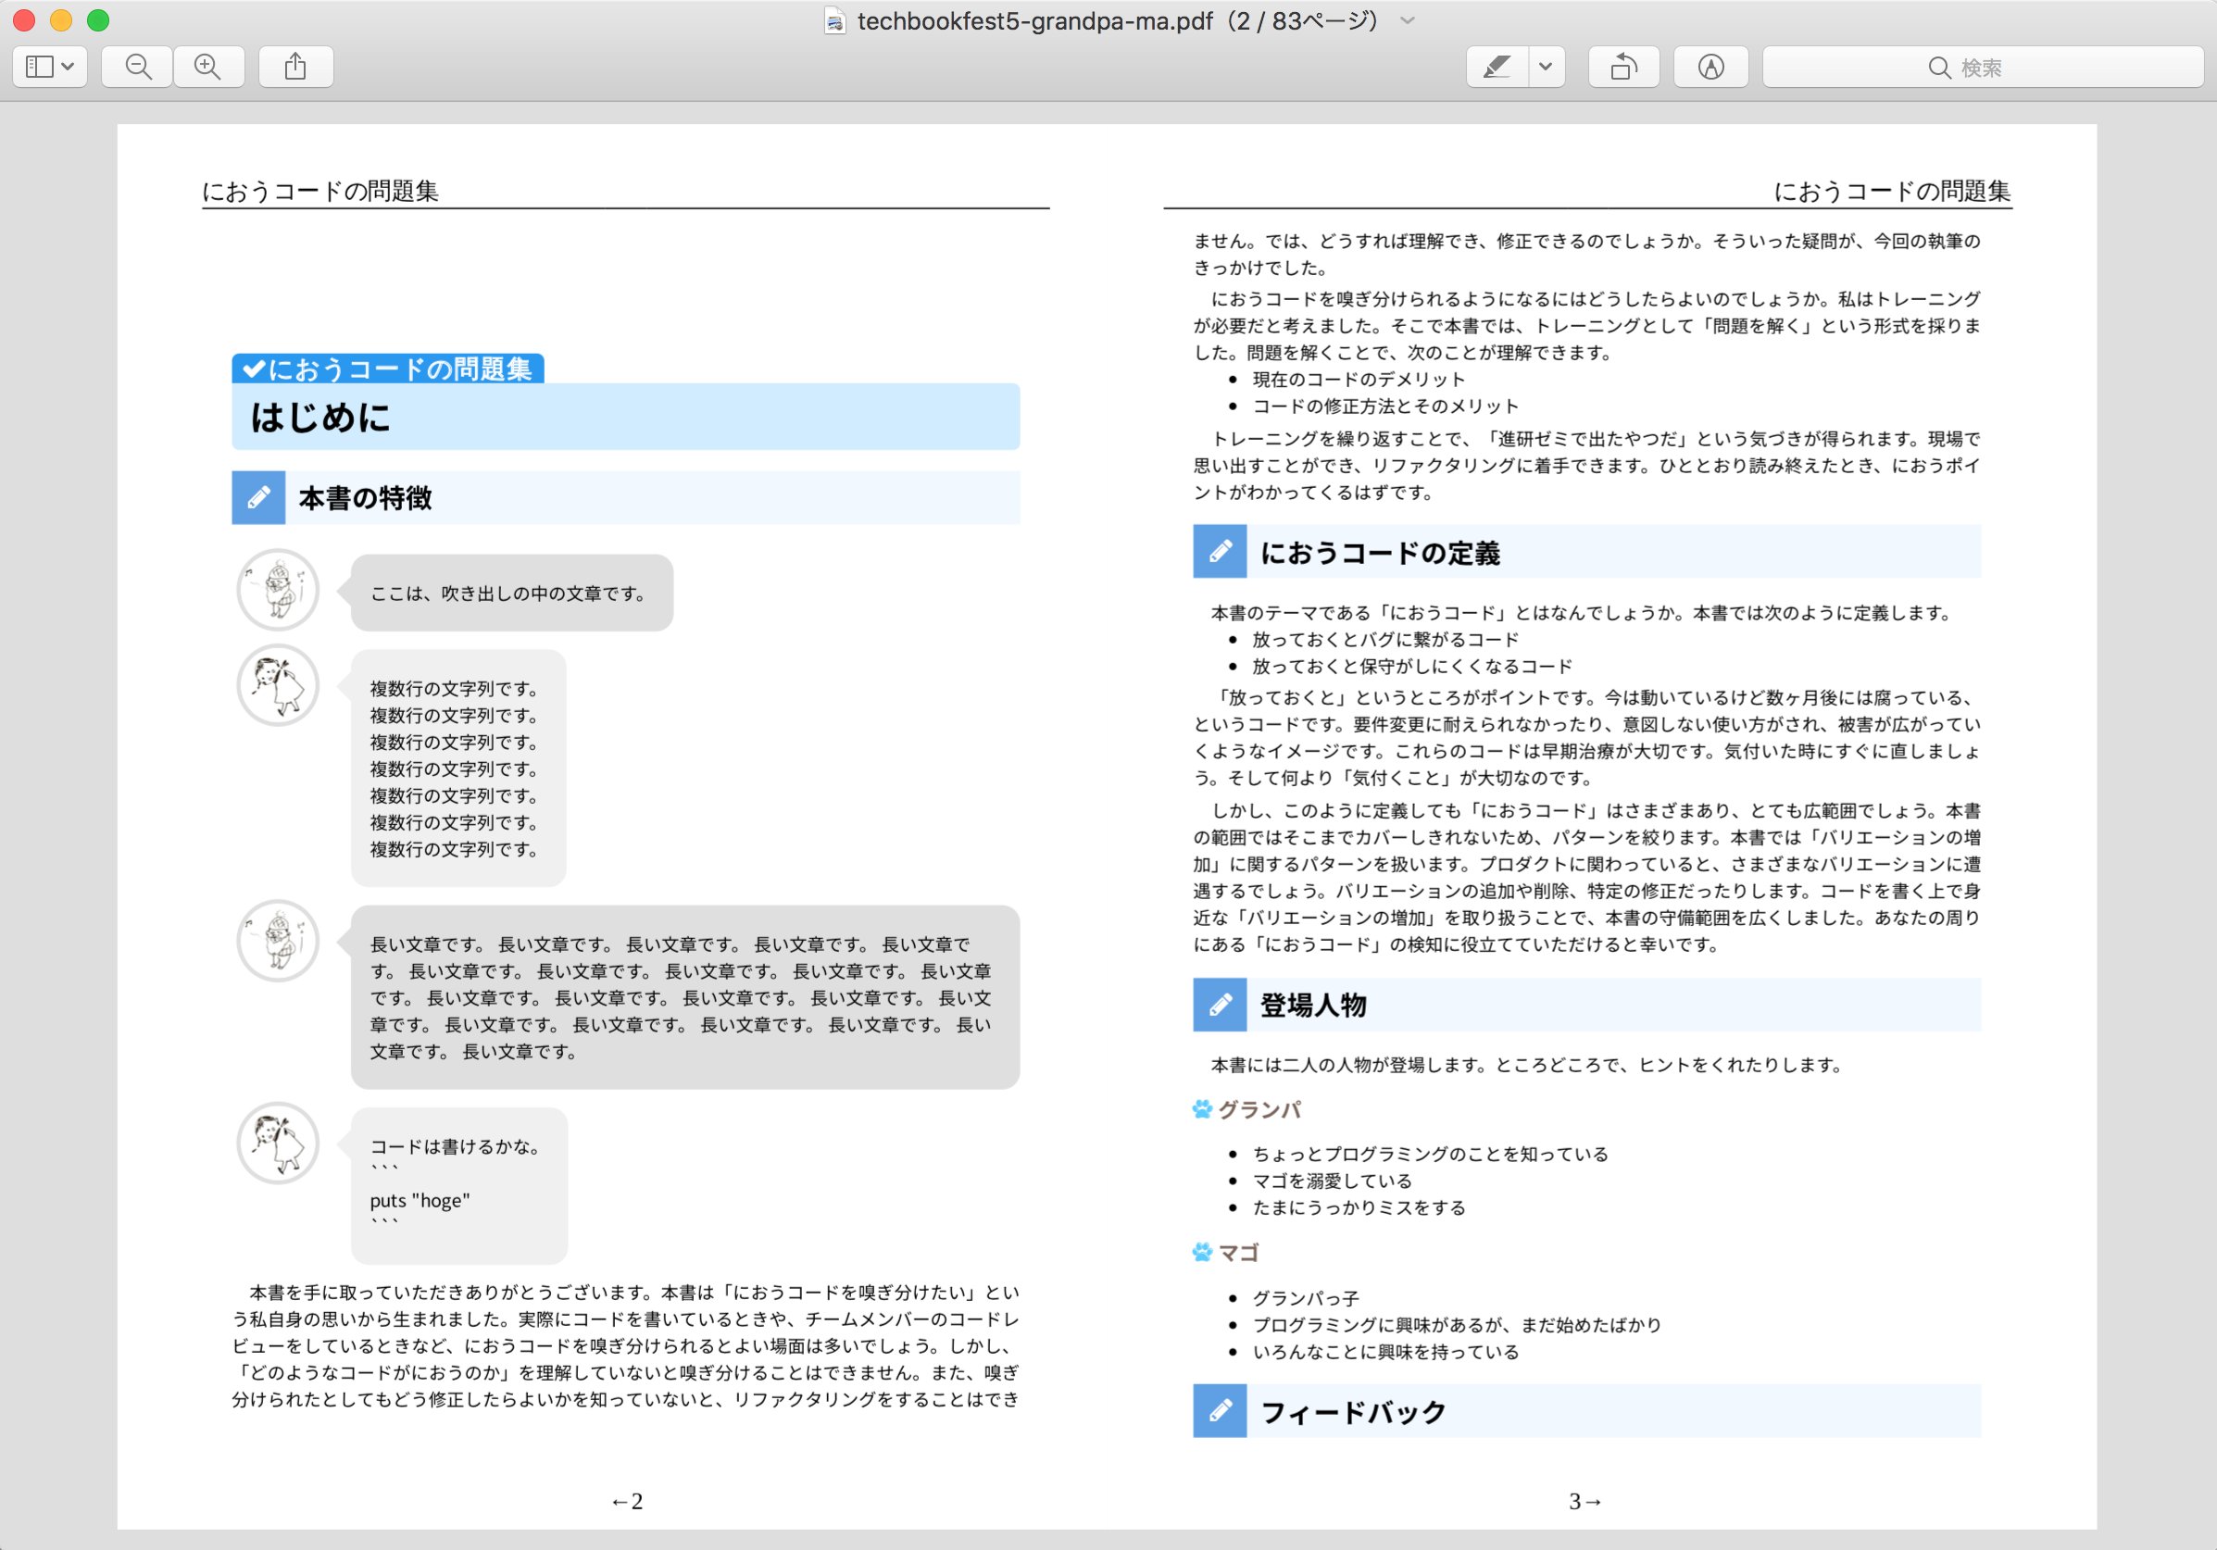Click bullet マゴを溺愛している
2217x1550 pixels.
tap(1333, 1181)
